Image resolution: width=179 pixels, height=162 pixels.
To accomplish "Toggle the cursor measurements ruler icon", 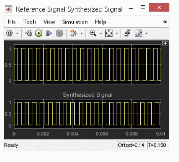I will pyautogui.click(x=139, y=33).
